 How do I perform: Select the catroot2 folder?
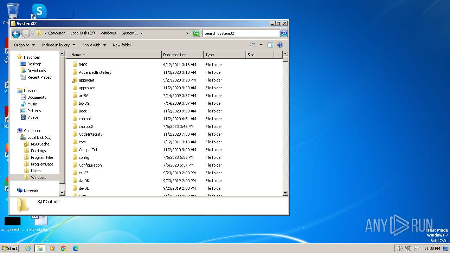86,126
